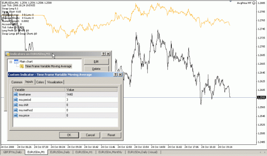This screenshot has height=156, width=267.
Task: Click the indicator icon next to Time Frame Variable
Action: pos(22,66)
